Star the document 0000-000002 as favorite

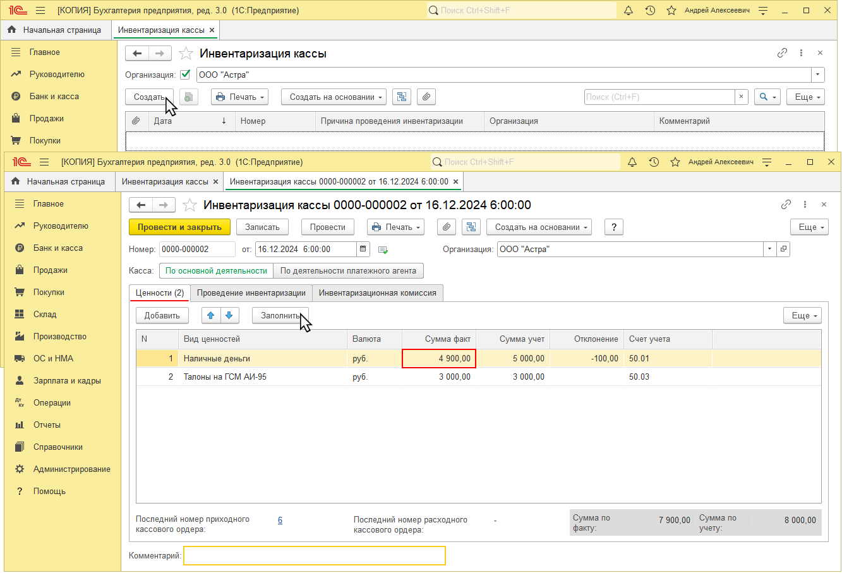coord(189,205)
